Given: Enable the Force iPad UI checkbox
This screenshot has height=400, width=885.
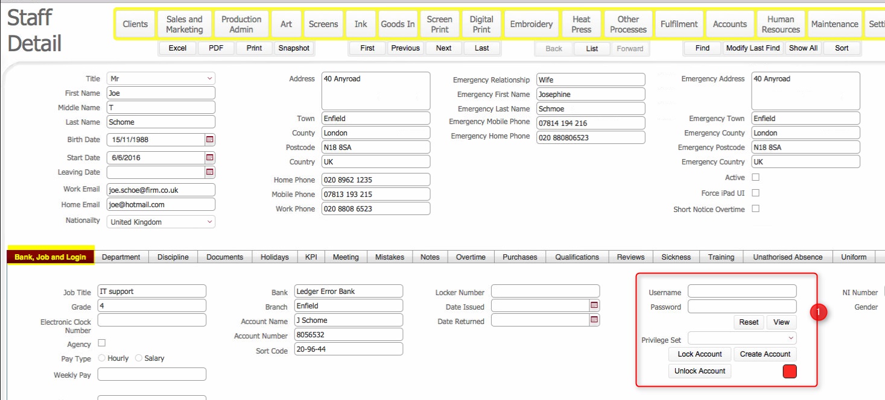Looking at the screenshot, I should [755, 193].
